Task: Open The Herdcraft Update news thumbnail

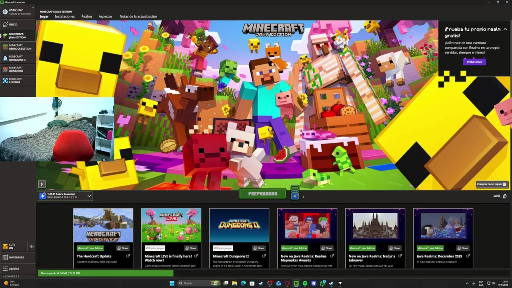Action: [x=103, y=225]
